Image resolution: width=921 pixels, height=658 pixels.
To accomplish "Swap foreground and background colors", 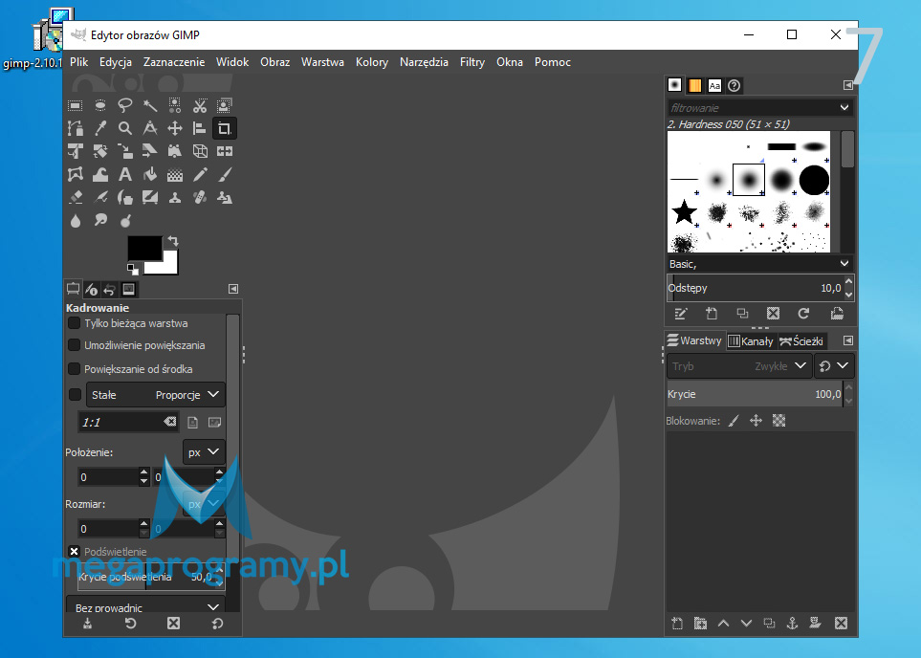I will tap(173, 241).
